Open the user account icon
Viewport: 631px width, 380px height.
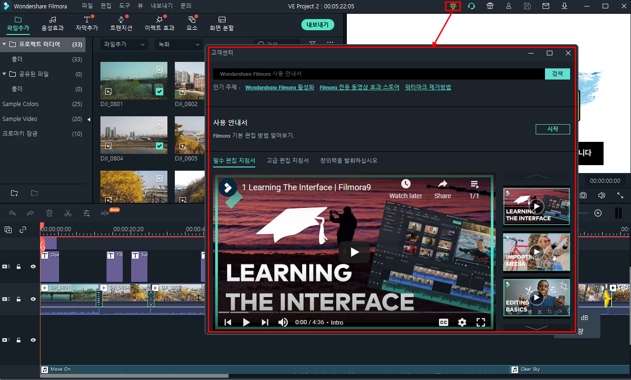pos(509,6)
